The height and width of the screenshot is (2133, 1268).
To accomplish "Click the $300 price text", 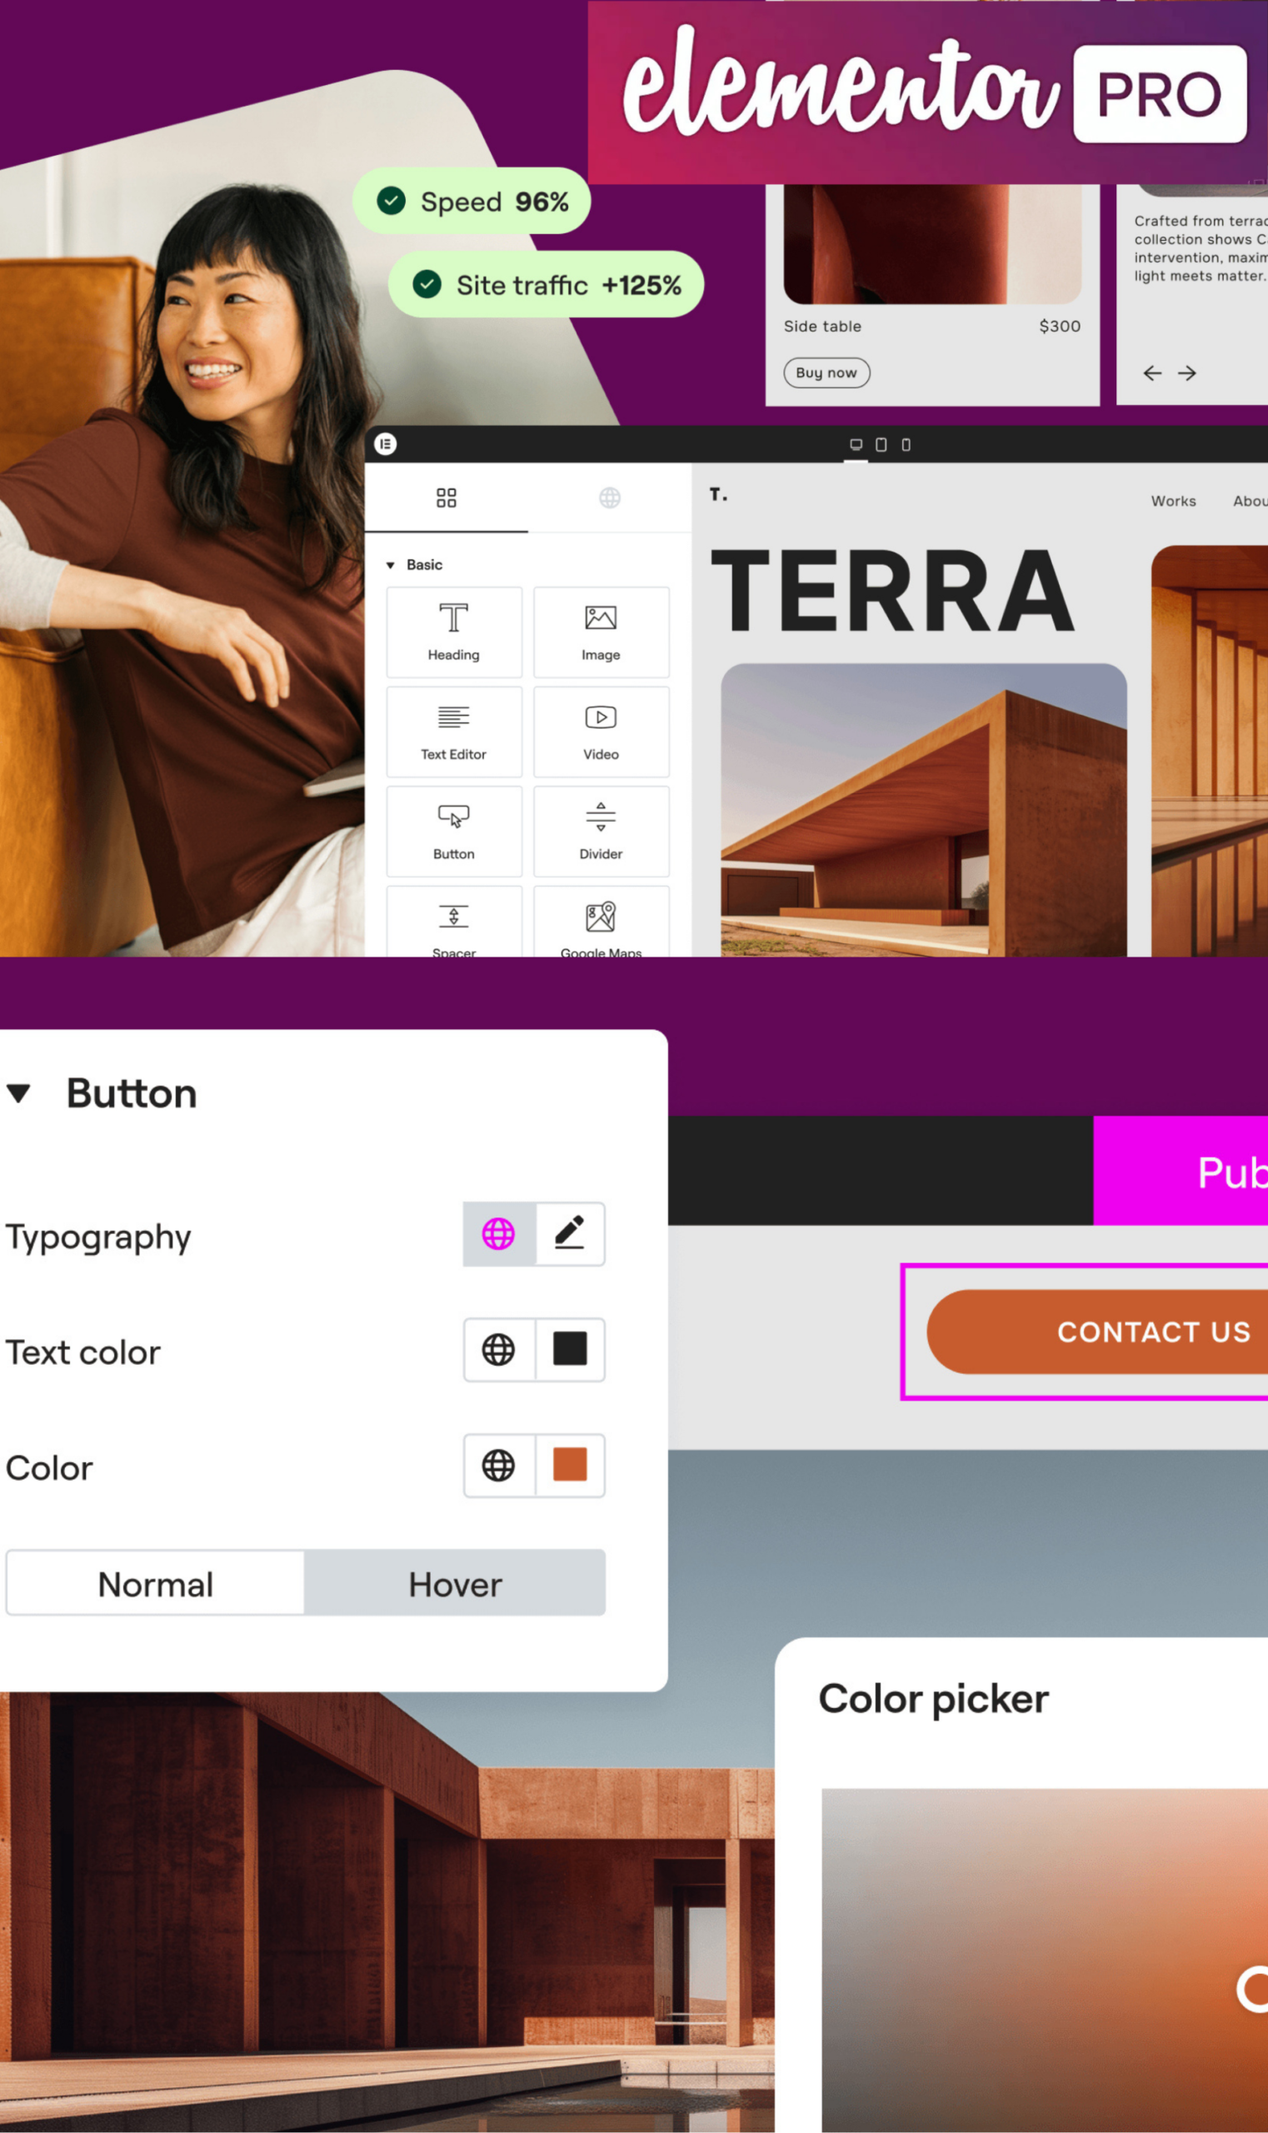I will pos(1060,327).
